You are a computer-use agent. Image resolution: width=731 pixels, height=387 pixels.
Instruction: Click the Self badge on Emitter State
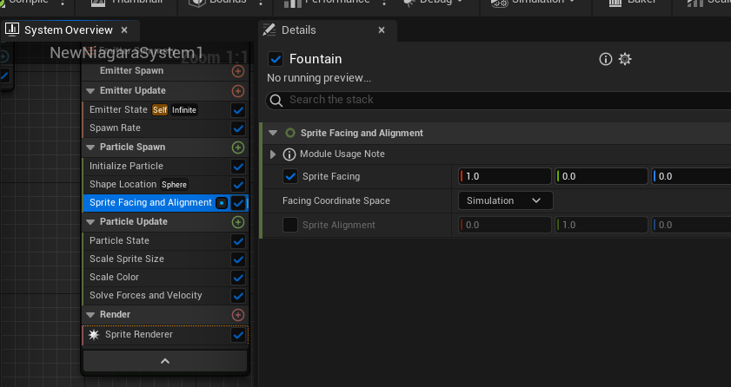click(160, 110)
